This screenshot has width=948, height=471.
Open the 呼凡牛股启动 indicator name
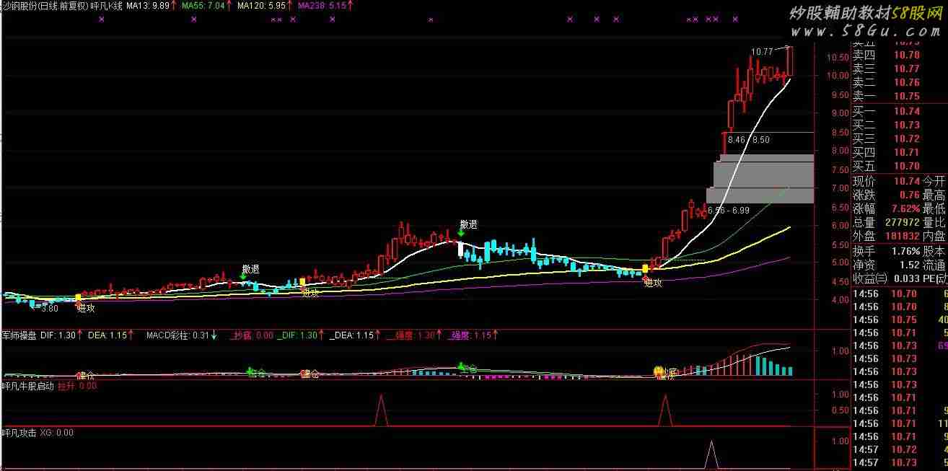(x=27, y=387)
